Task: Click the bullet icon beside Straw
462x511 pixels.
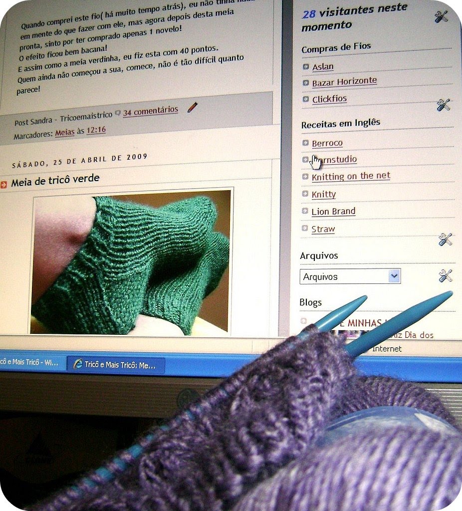Action: tap(305, 228)
